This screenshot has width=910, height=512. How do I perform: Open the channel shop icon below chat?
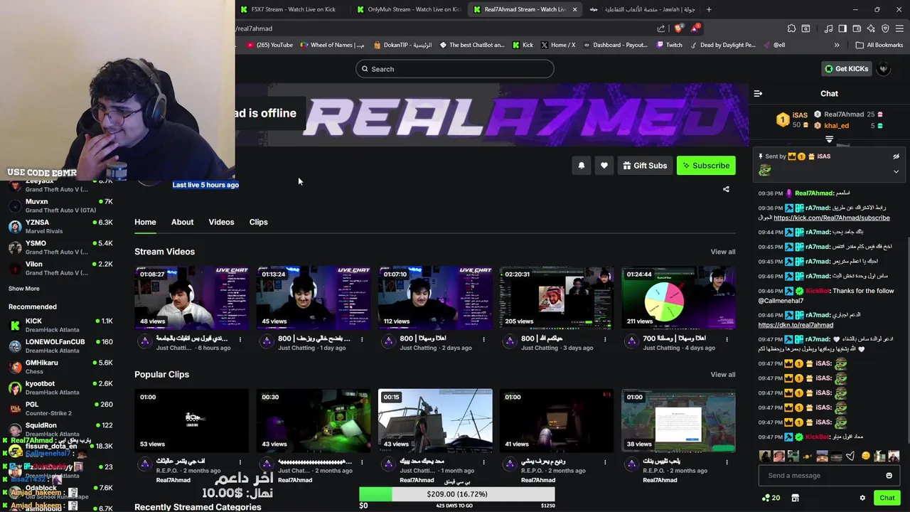click(x=795, y=498)
